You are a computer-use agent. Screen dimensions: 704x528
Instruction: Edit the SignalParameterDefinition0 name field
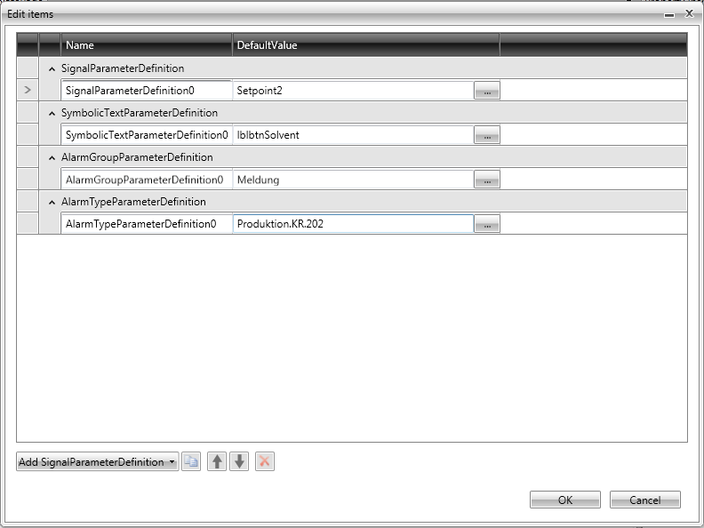(146, 91)
